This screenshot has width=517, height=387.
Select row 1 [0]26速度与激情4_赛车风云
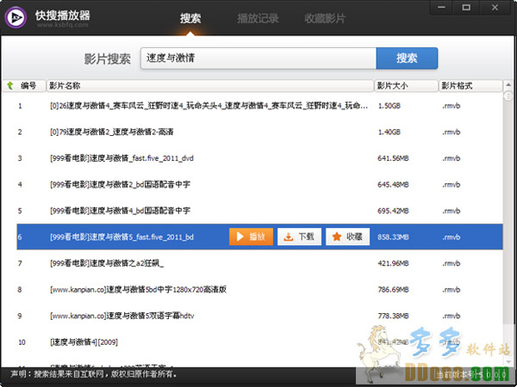pos(260,106)
